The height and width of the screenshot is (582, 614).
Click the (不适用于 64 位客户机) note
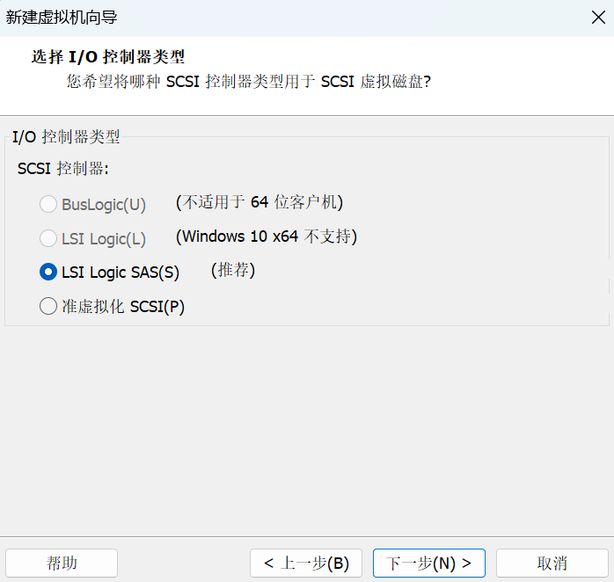[x=259, y=203]
